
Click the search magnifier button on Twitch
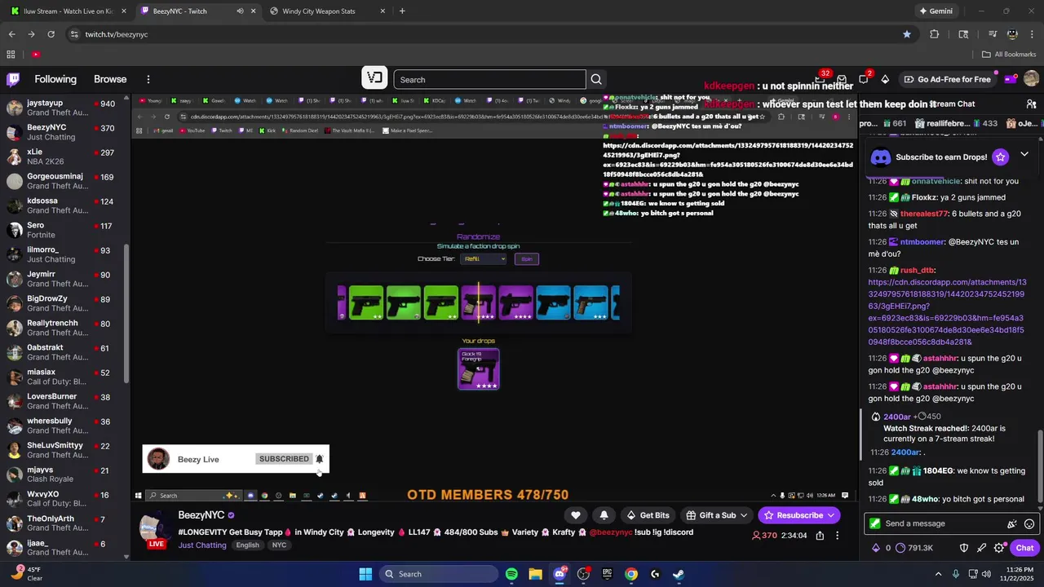(596, 79)
